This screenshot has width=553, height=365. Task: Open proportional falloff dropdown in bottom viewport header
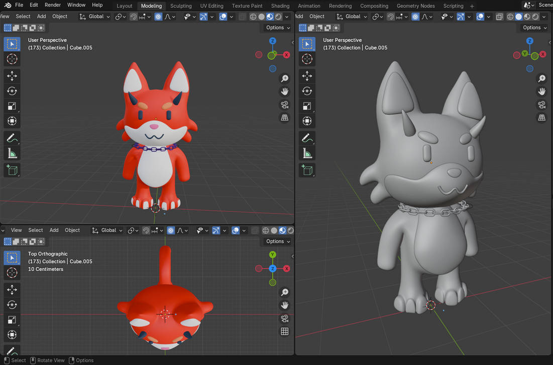182,230
